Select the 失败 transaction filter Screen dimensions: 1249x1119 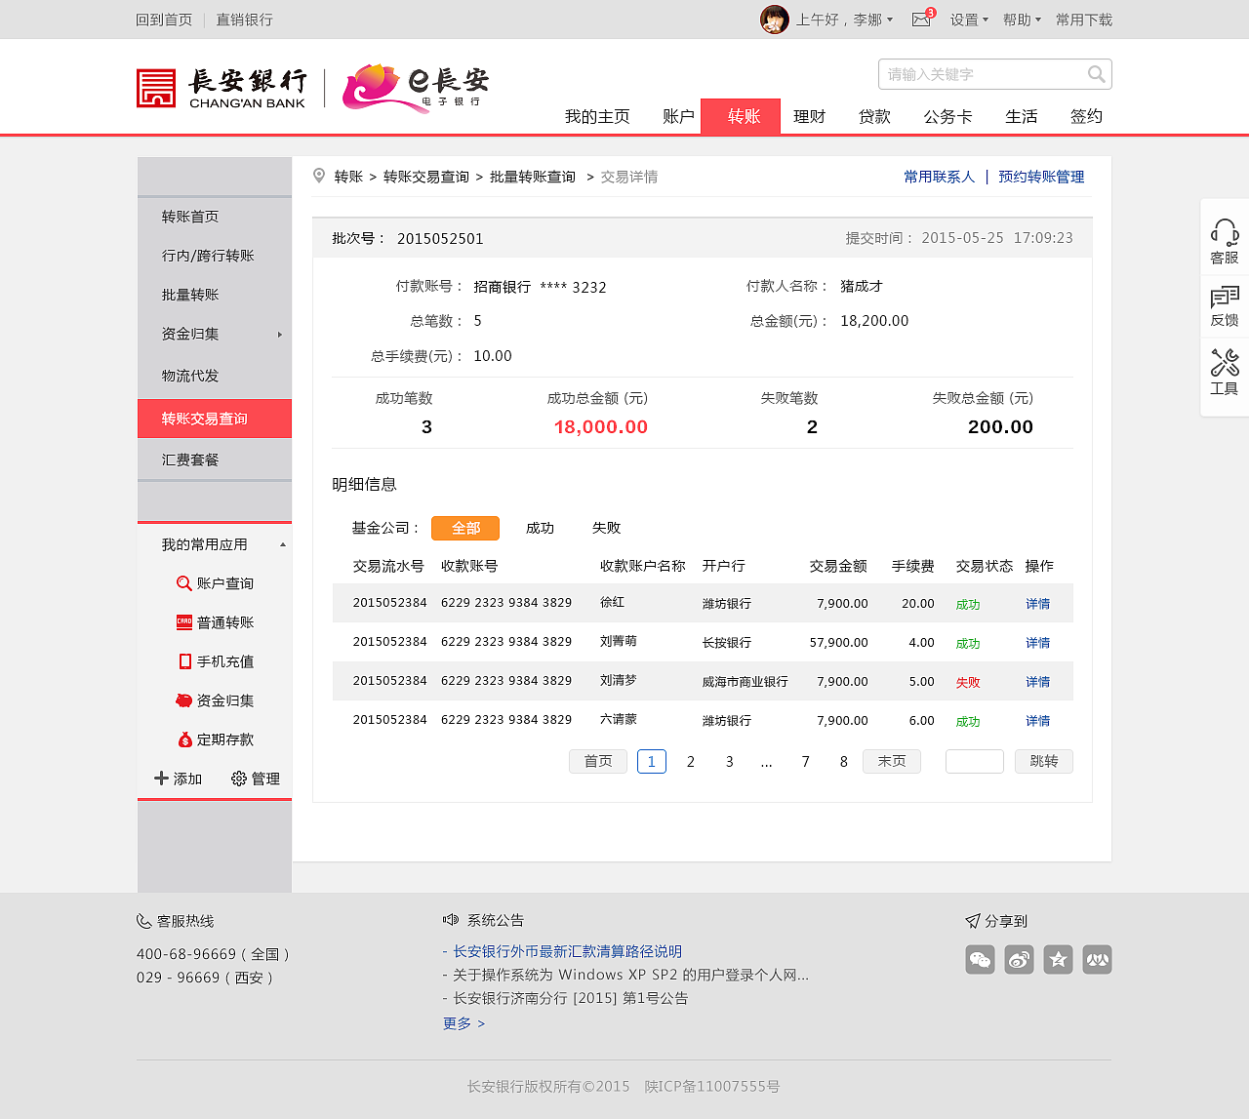(x=605, y=528)
